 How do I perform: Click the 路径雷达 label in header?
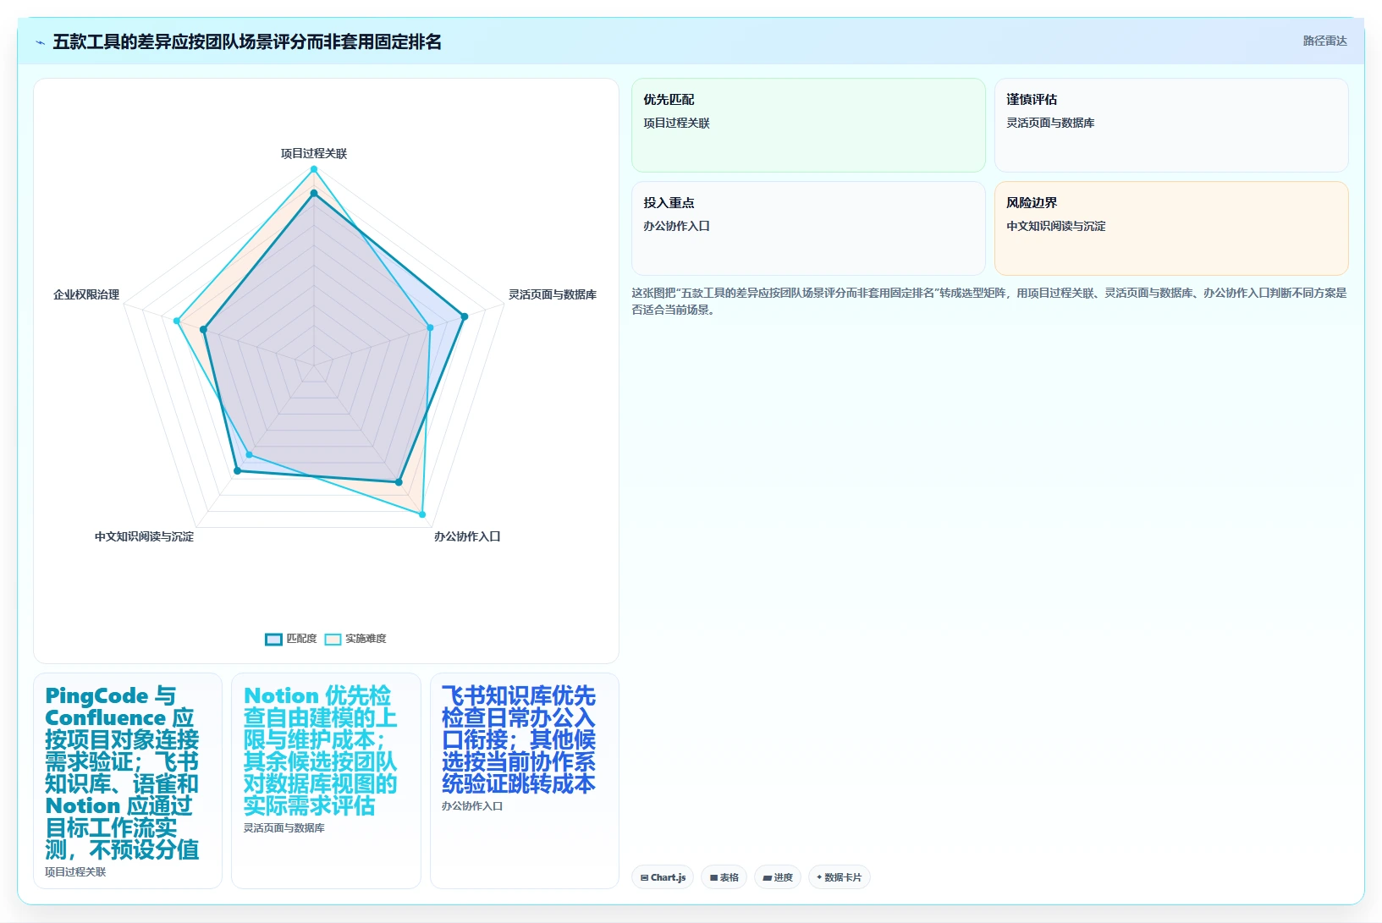(1324, 41)
